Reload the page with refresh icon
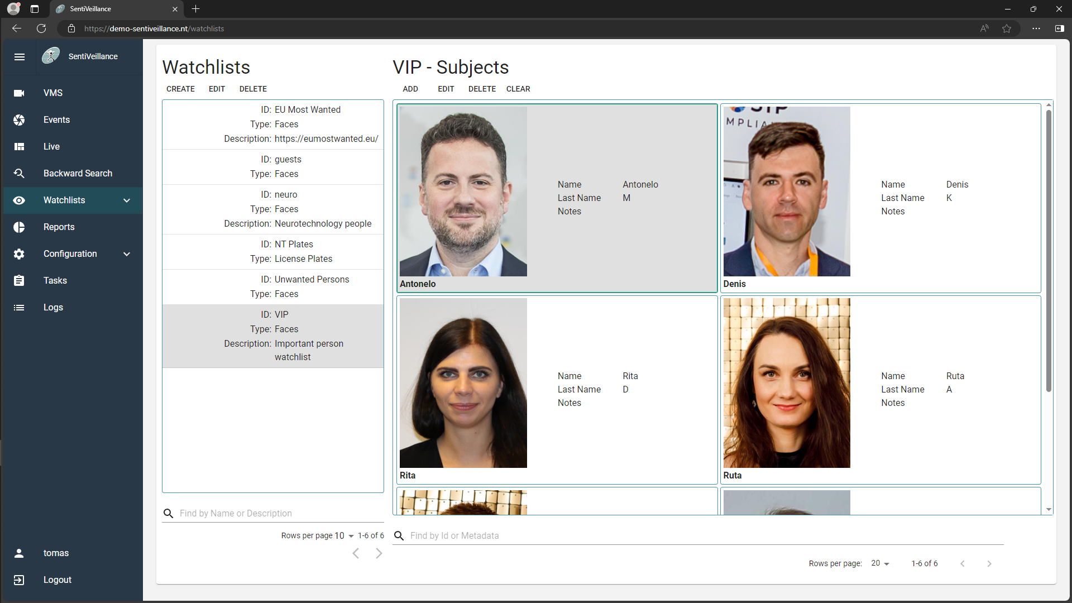 [41, 28]
